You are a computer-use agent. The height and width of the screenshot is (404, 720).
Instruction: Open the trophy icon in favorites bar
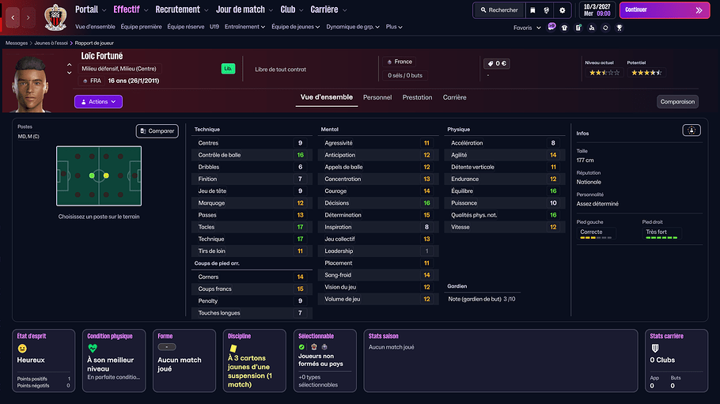(x=619, y=28)
